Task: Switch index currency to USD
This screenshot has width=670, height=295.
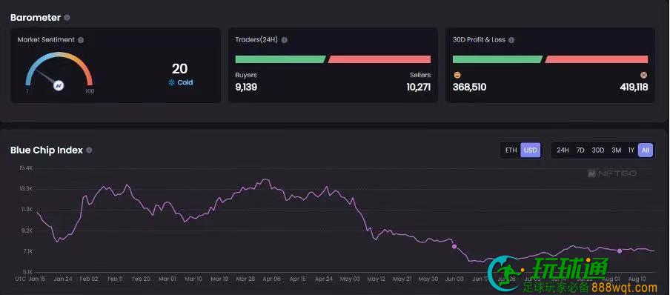Action: click(530, 150)
